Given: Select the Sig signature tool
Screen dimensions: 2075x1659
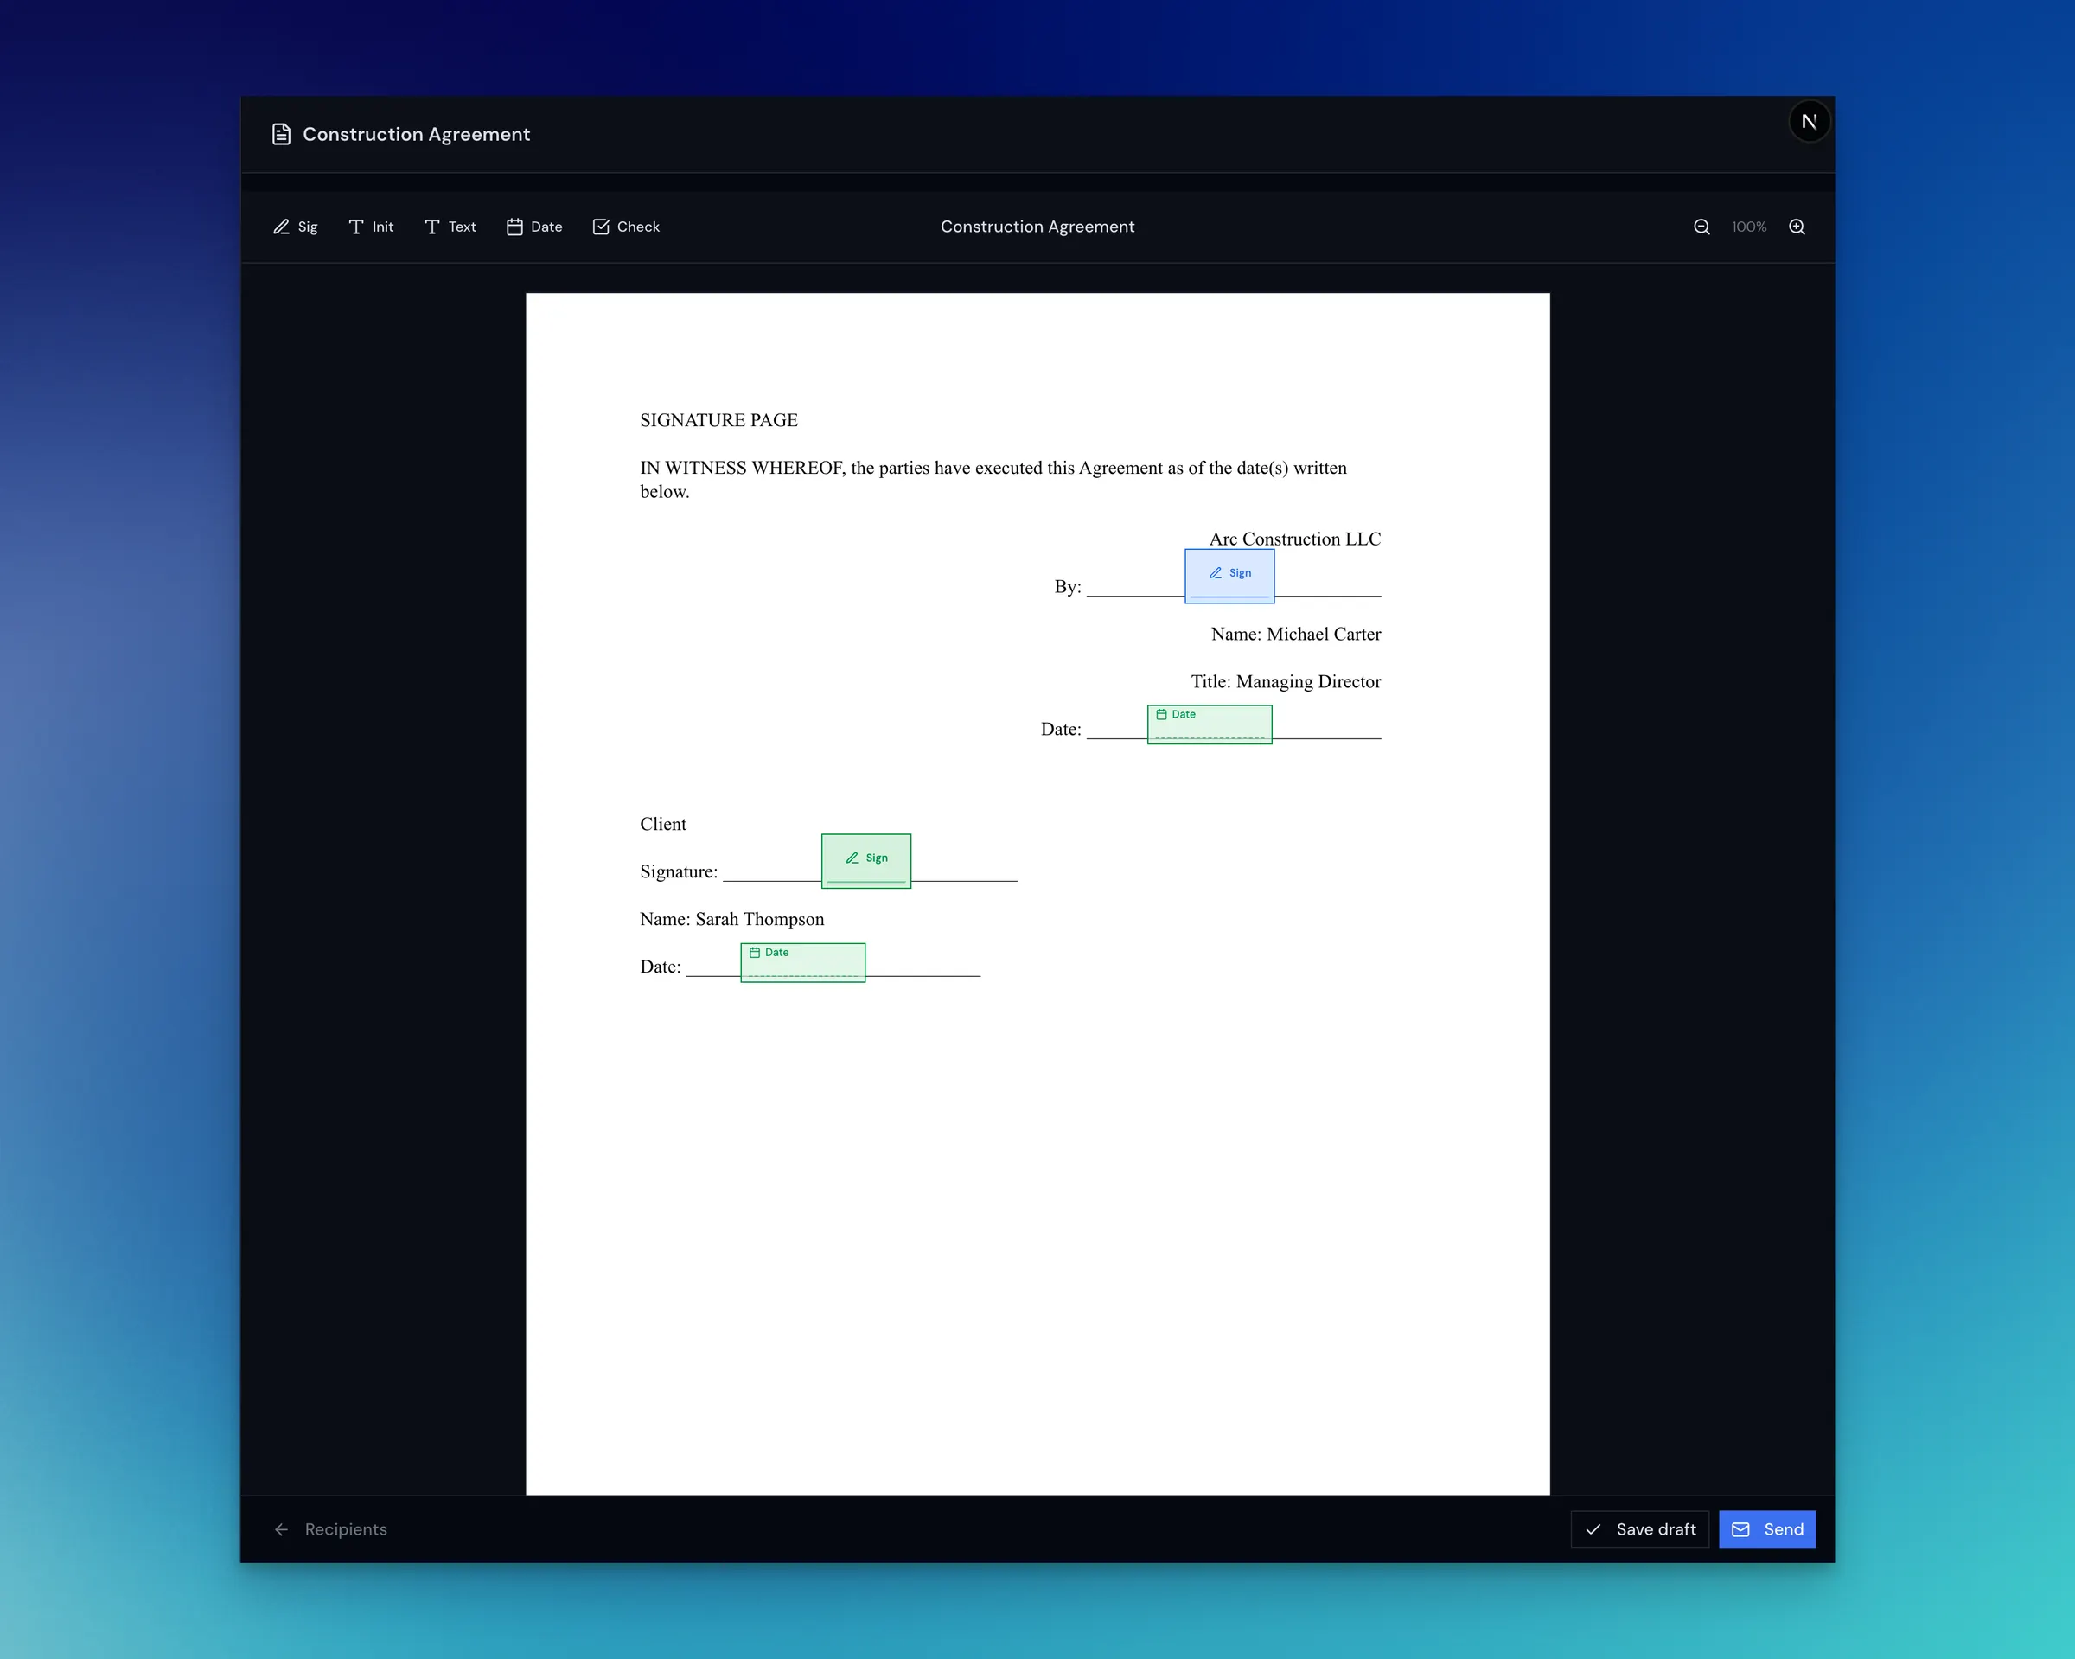Looking at the screenshot, I should 295,227.
